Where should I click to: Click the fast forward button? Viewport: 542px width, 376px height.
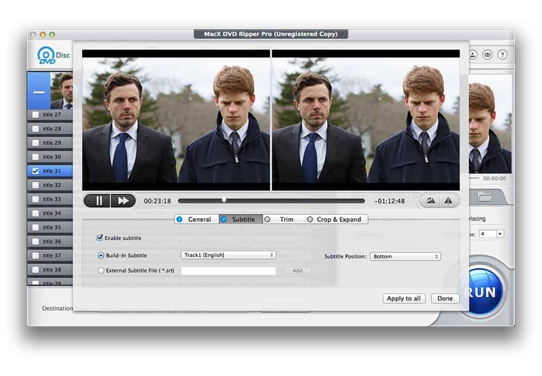click(x=123, y=201)
